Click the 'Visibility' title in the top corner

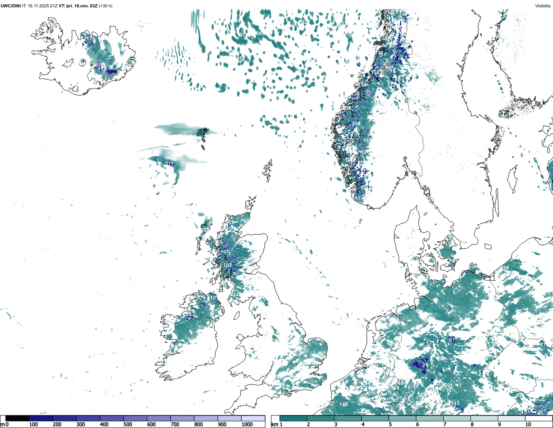pyautogui.click(x=543, y=6)
